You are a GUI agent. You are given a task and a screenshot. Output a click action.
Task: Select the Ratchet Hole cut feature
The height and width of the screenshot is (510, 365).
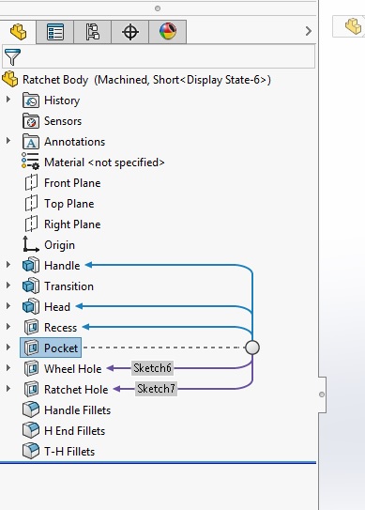point(66,390)
